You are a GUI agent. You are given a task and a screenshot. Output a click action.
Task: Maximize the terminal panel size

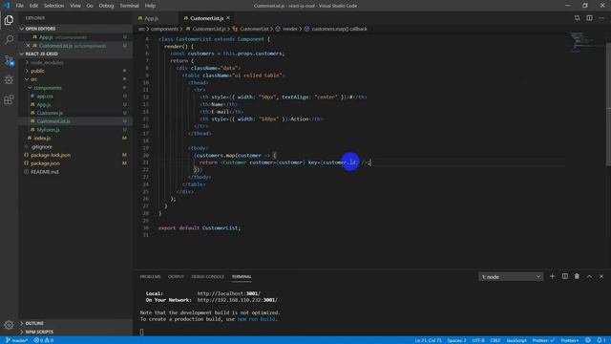589,276
